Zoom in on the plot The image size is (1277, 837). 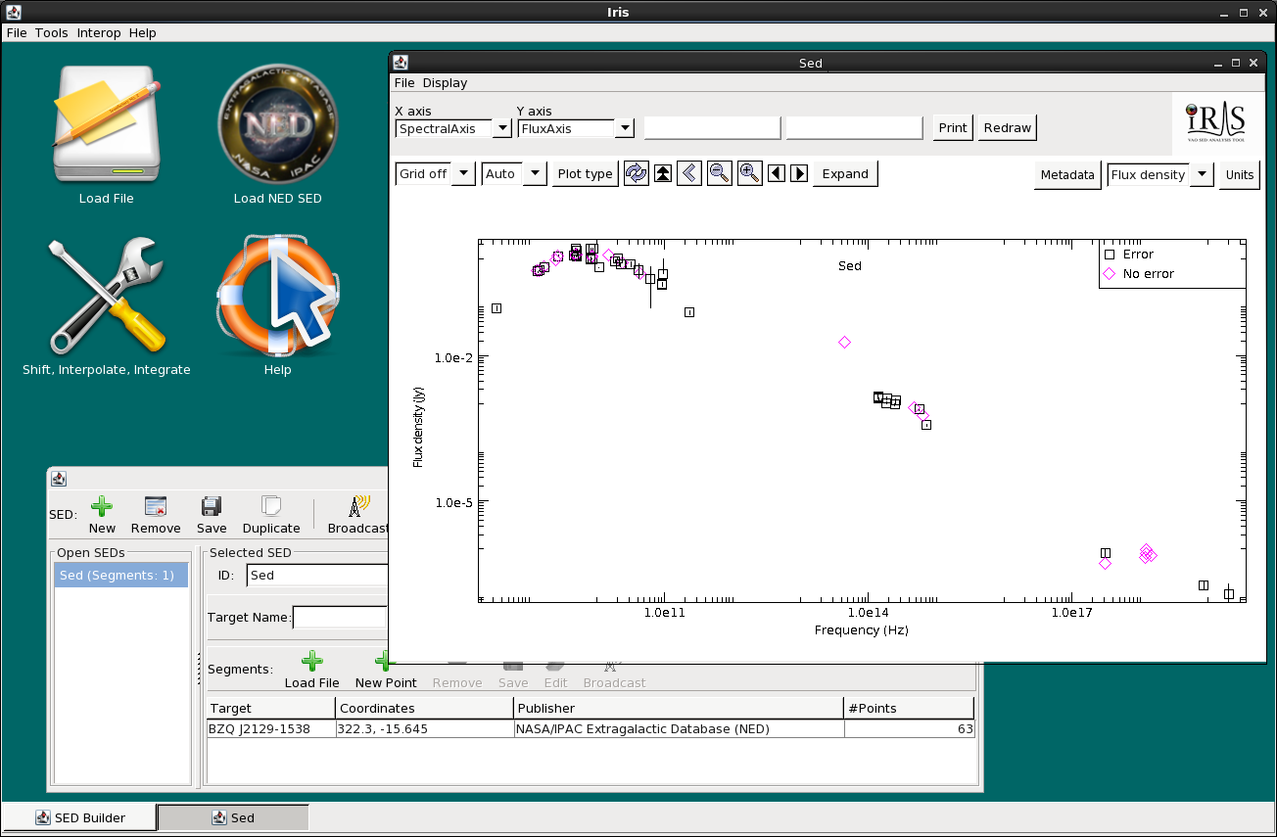click(750, 173)
